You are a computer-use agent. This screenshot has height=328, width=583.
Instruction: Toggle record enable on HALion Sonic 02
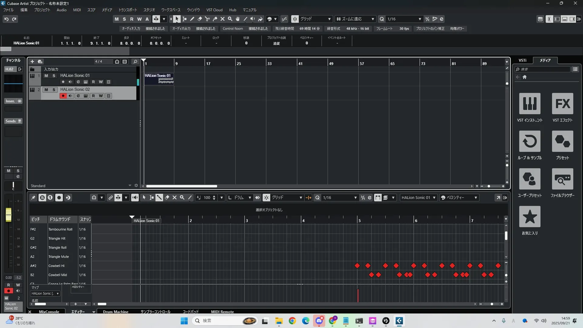click(63, 96)
